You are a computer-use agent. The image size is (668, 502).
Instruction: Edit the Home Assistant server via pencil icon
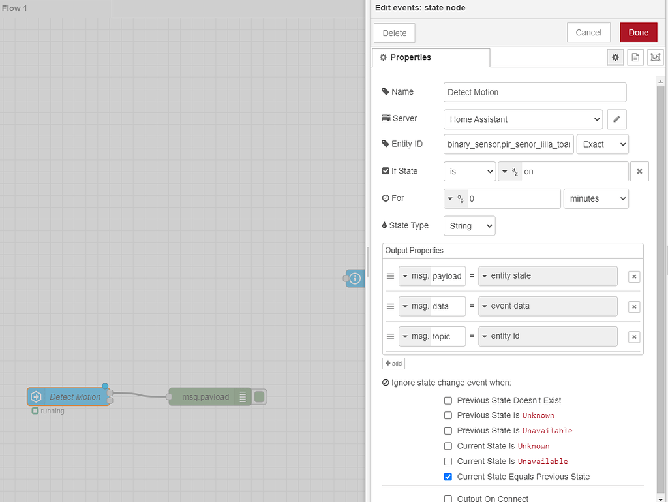(x=616, y=119)
